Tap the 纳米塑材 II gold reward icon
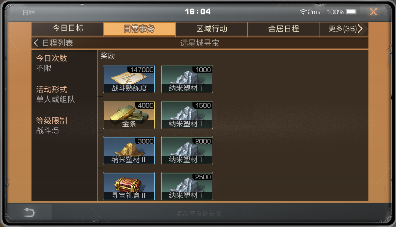The height and width of the screenshot is (227, 396). click(x=129, y=151)
